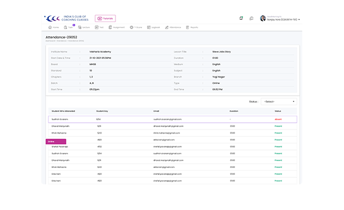Click the Steve Jobs Story lesson title

222,52
